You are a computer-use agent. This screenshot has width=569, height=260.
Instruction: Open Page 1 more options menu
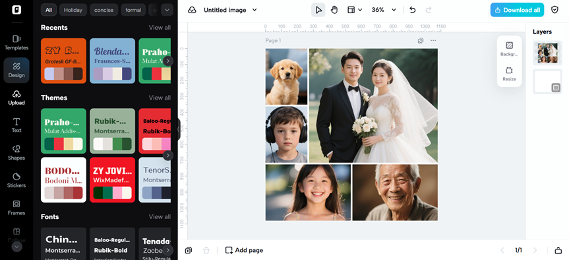pyautogui.click(x=433, y=41)
